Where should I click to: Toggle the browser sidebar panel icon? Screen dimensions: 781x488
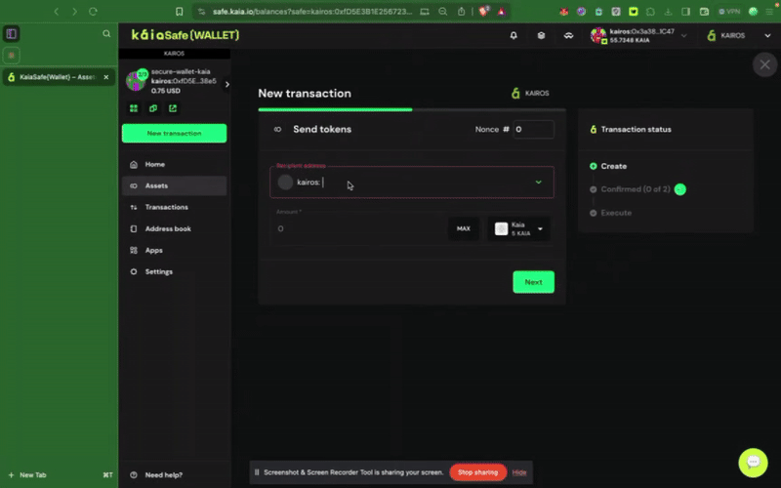pyautogui.click(x=12, y=33)
